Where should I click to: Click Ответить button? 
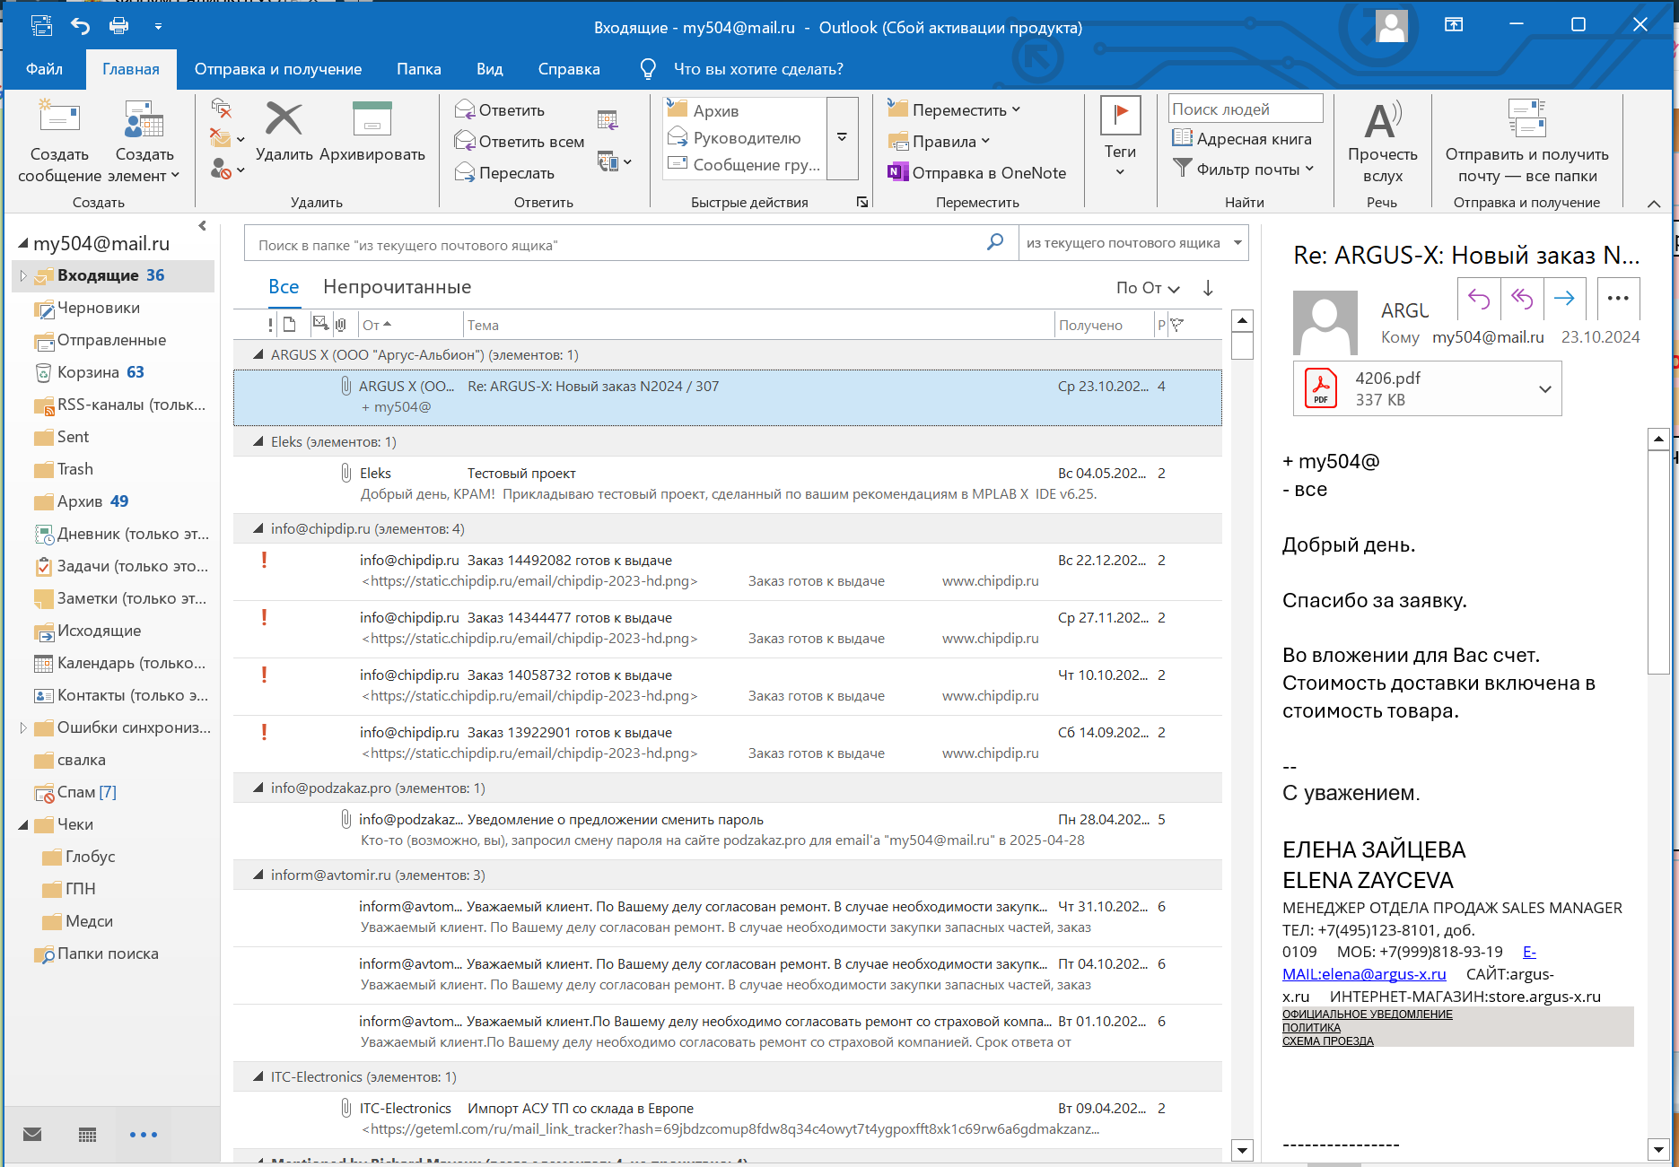(501, 109)
